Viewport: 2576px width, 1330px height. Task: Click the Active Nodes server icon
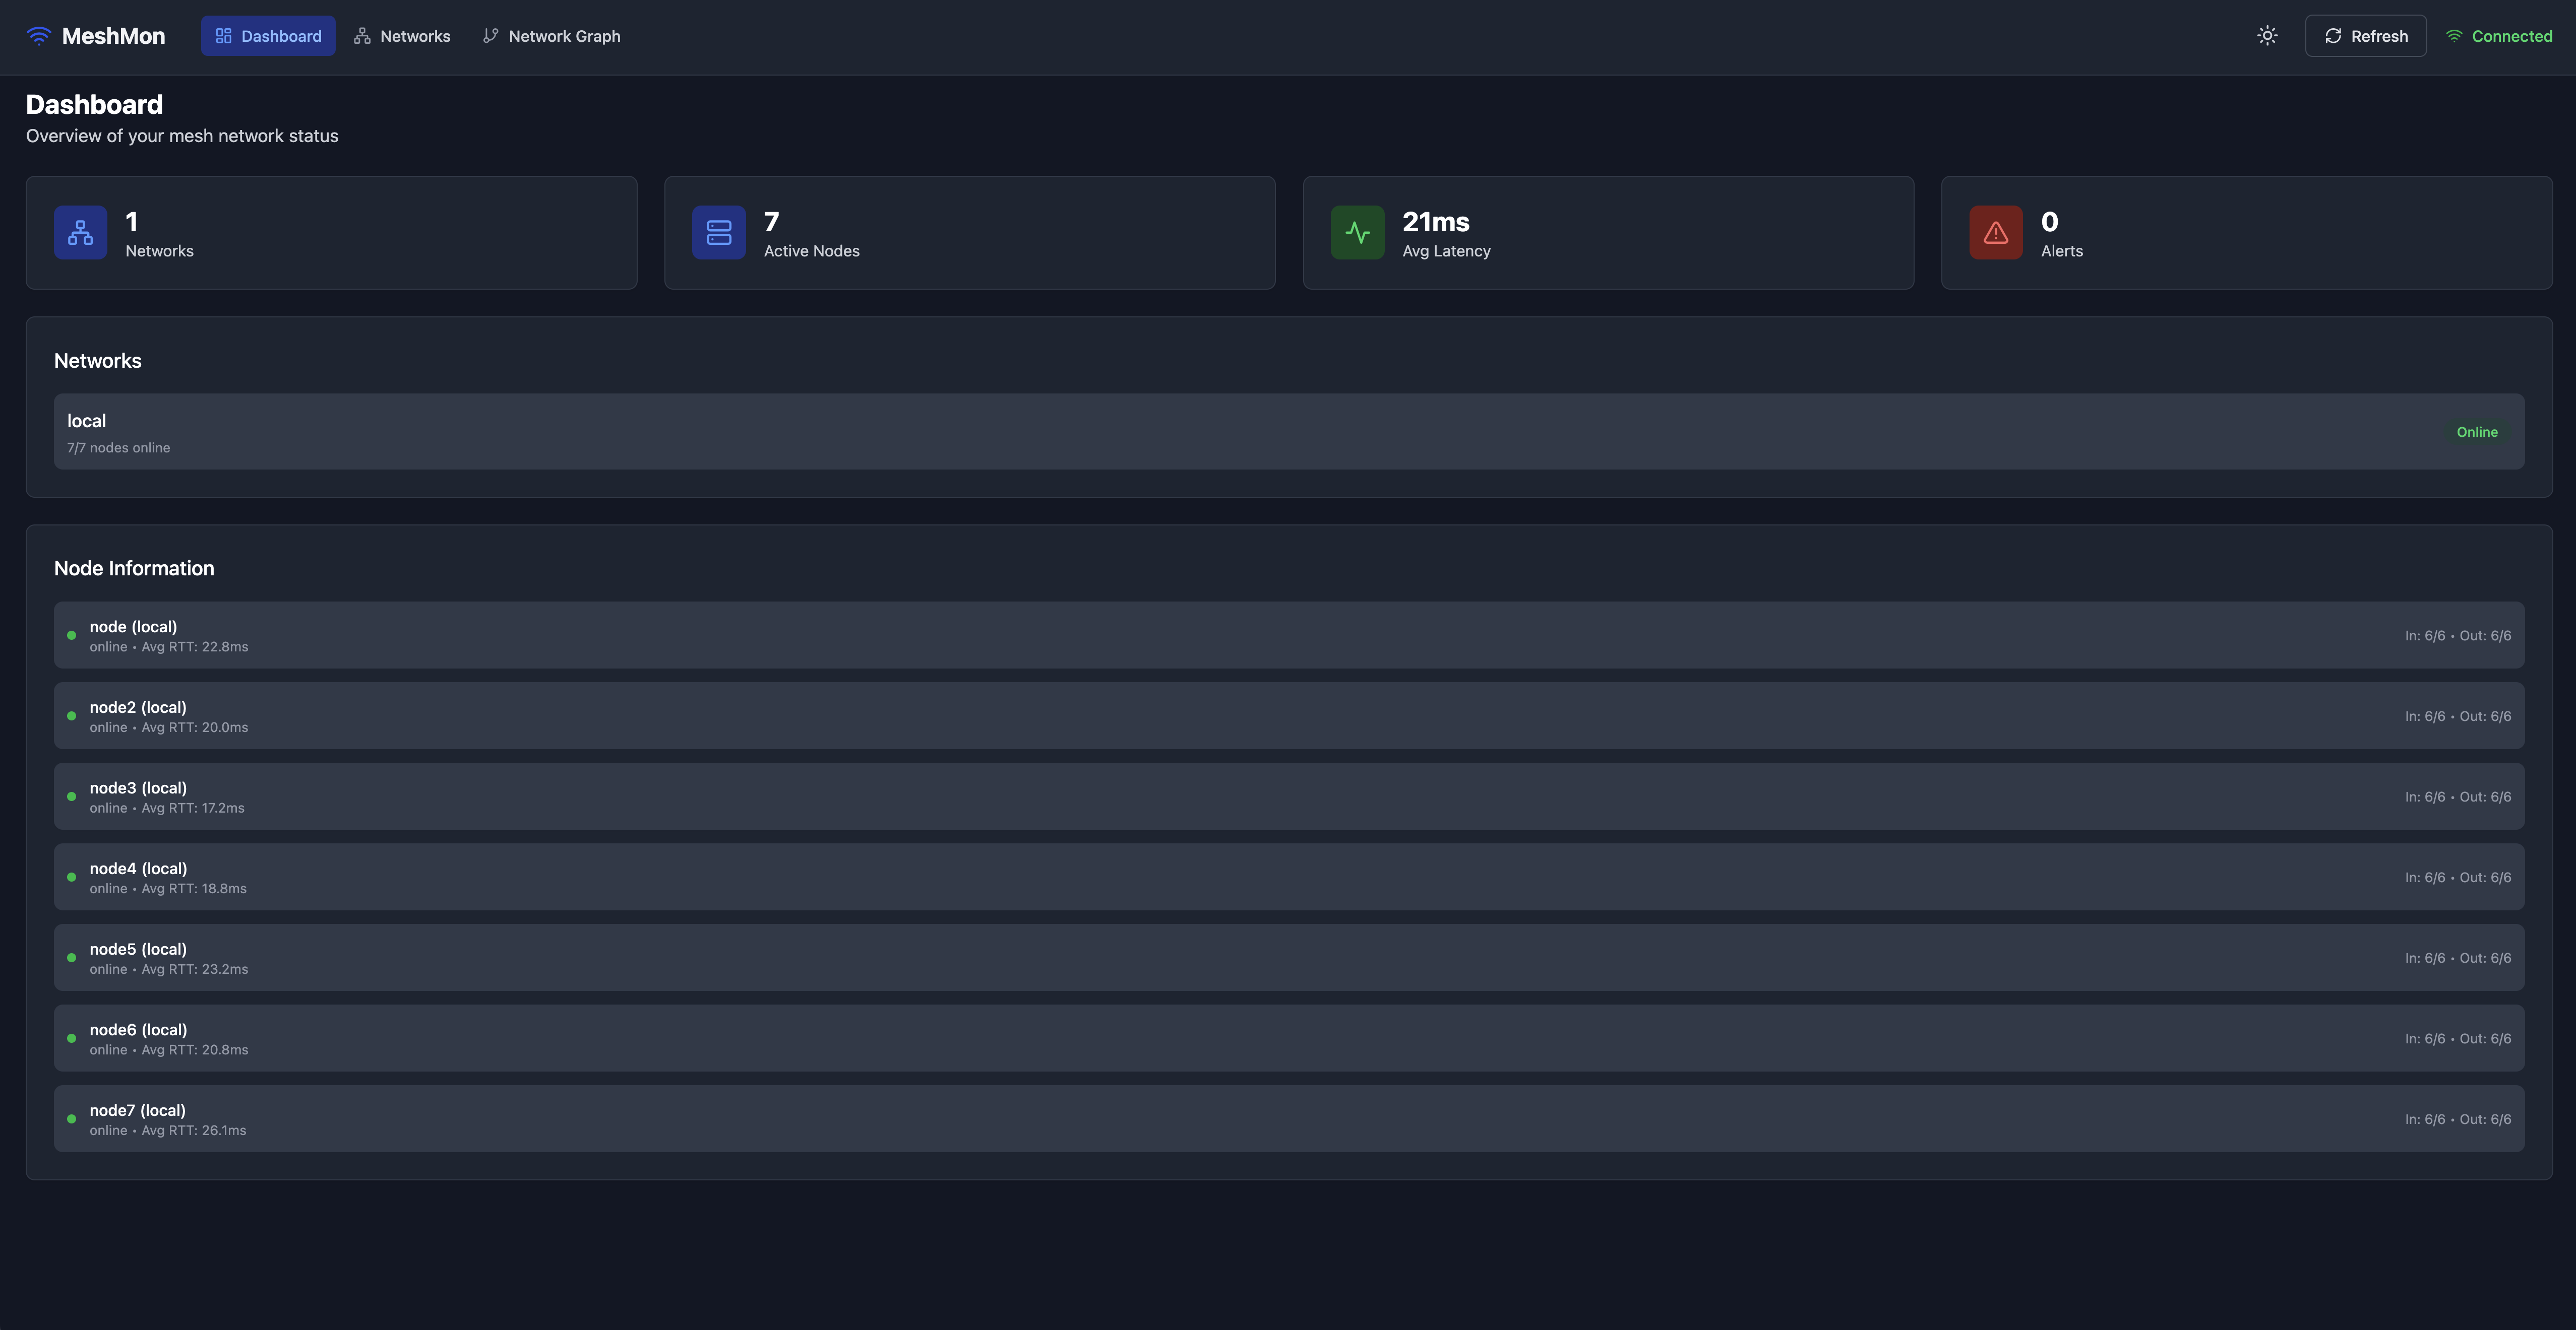point(718,233)
